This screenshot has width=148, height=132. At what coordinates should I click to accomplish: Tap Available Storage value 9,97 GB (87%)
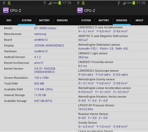(x=43, y=101)
